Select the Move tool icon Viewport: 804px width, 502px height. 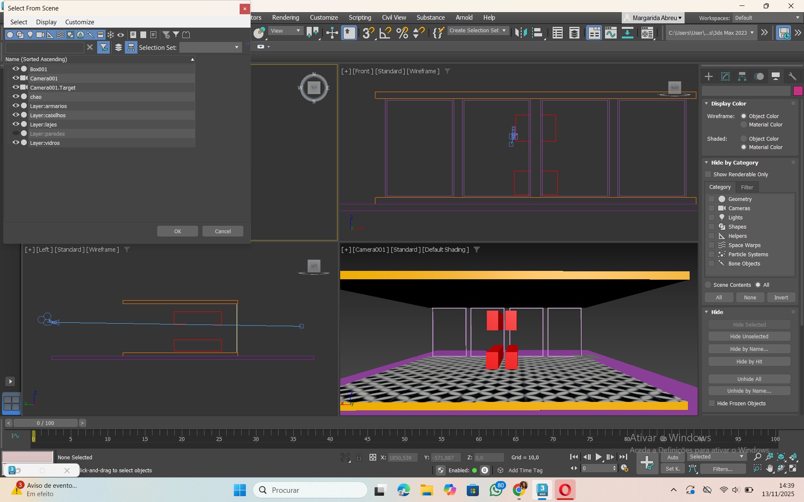[x=332, y=33]
